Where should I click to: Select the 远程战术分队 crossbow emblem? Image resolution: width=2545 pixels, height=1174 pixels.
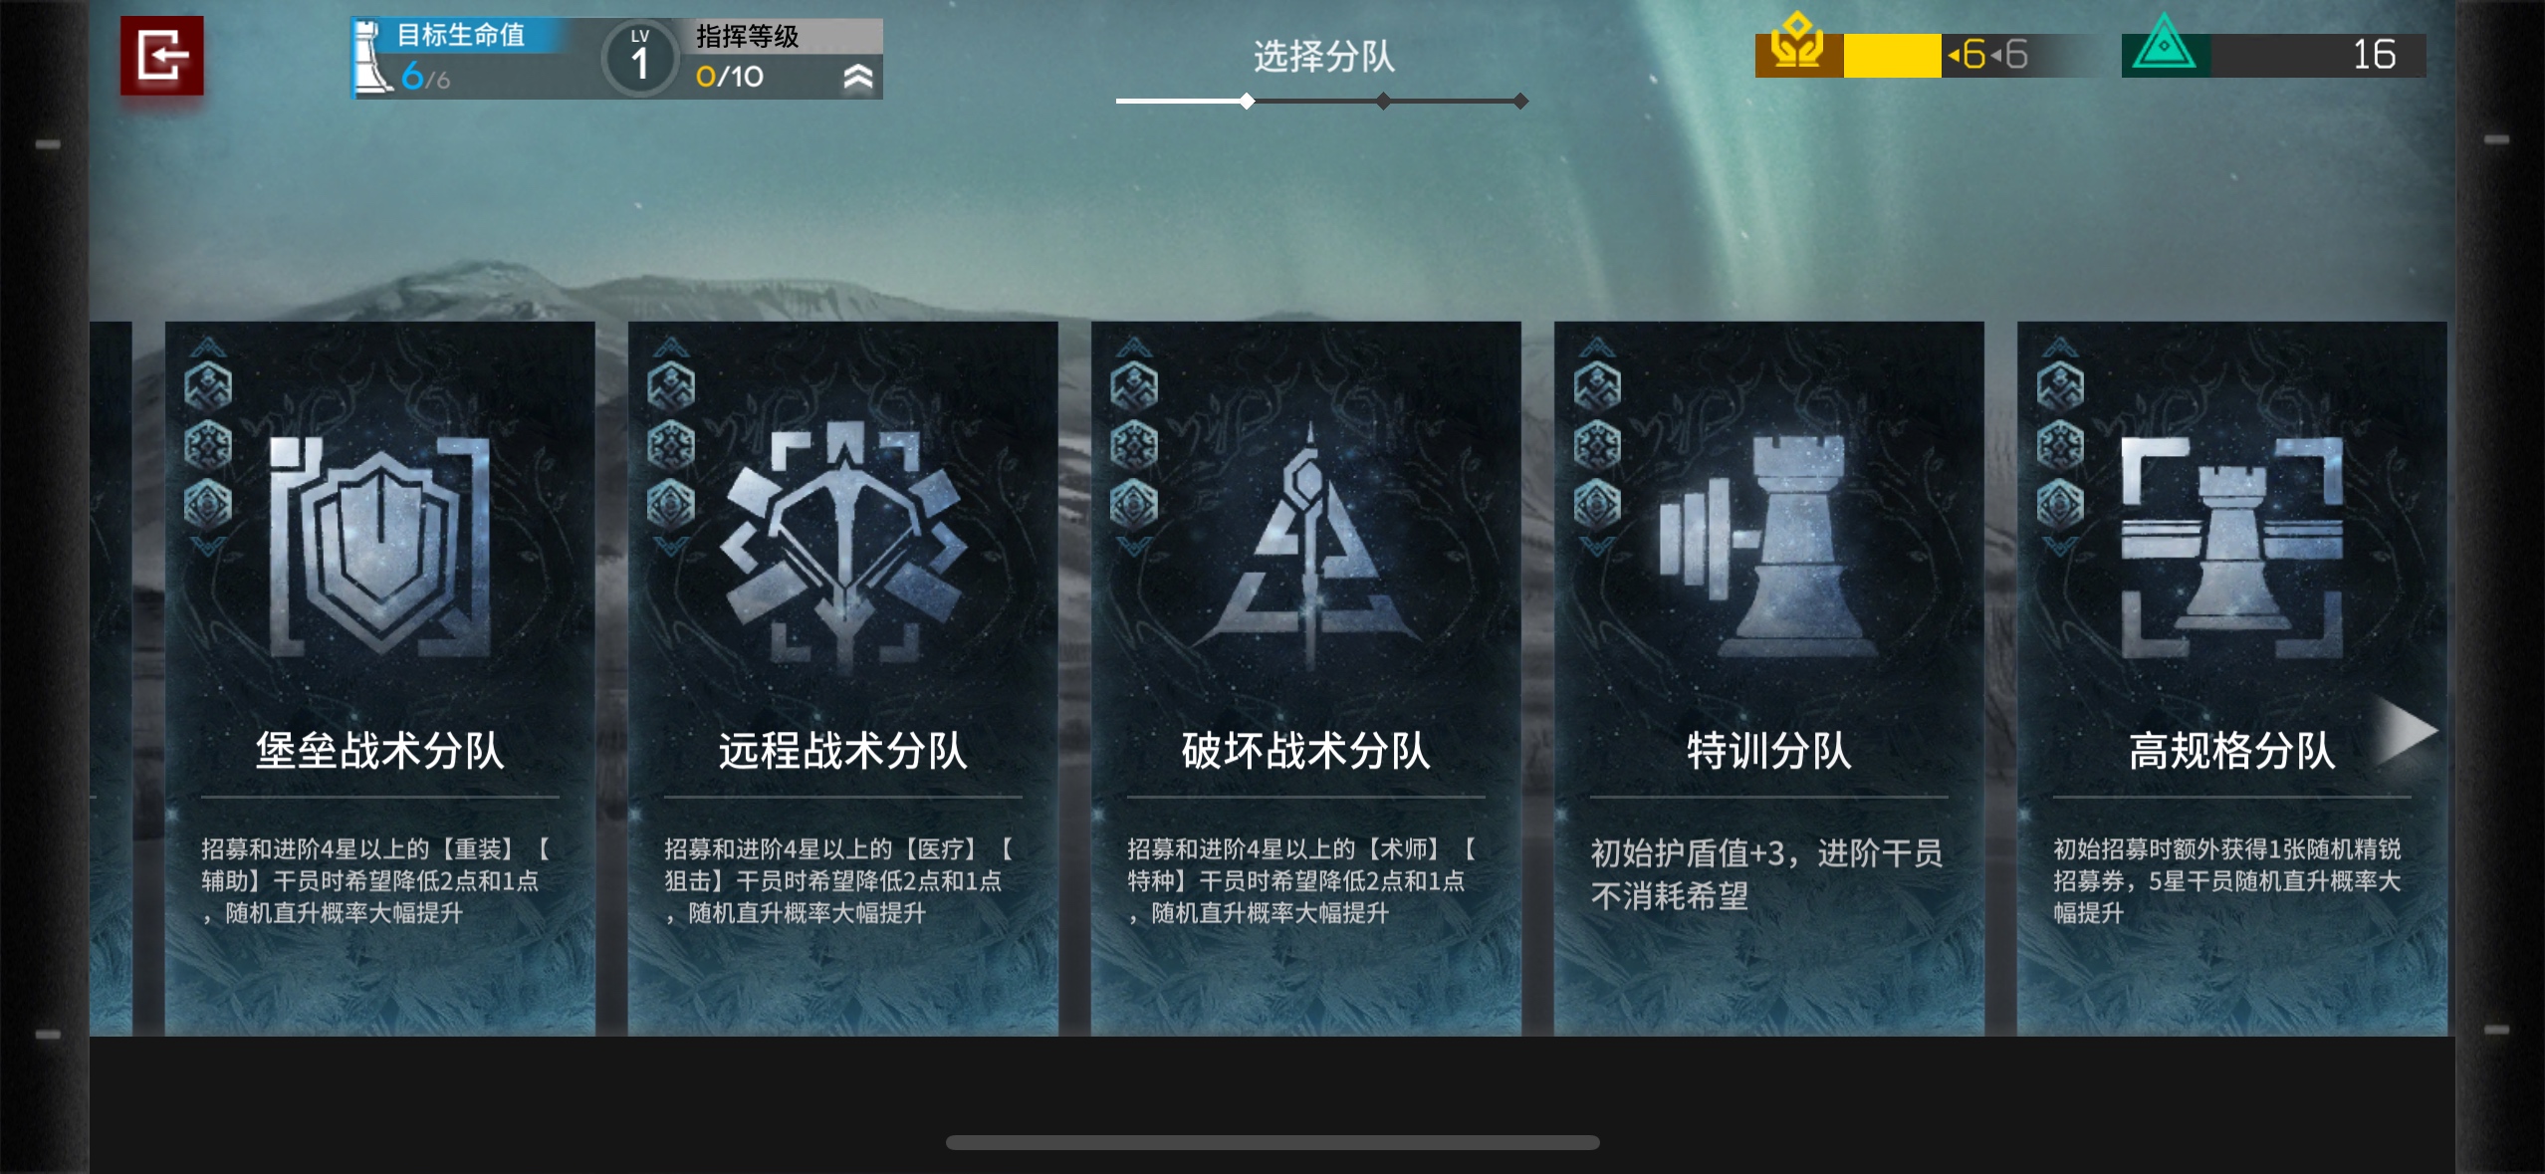[x=843, y=543]
